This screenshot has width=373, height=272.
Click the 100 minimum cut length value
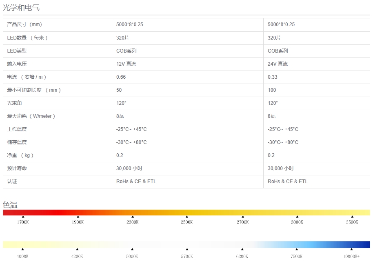(x=272, y=90)
